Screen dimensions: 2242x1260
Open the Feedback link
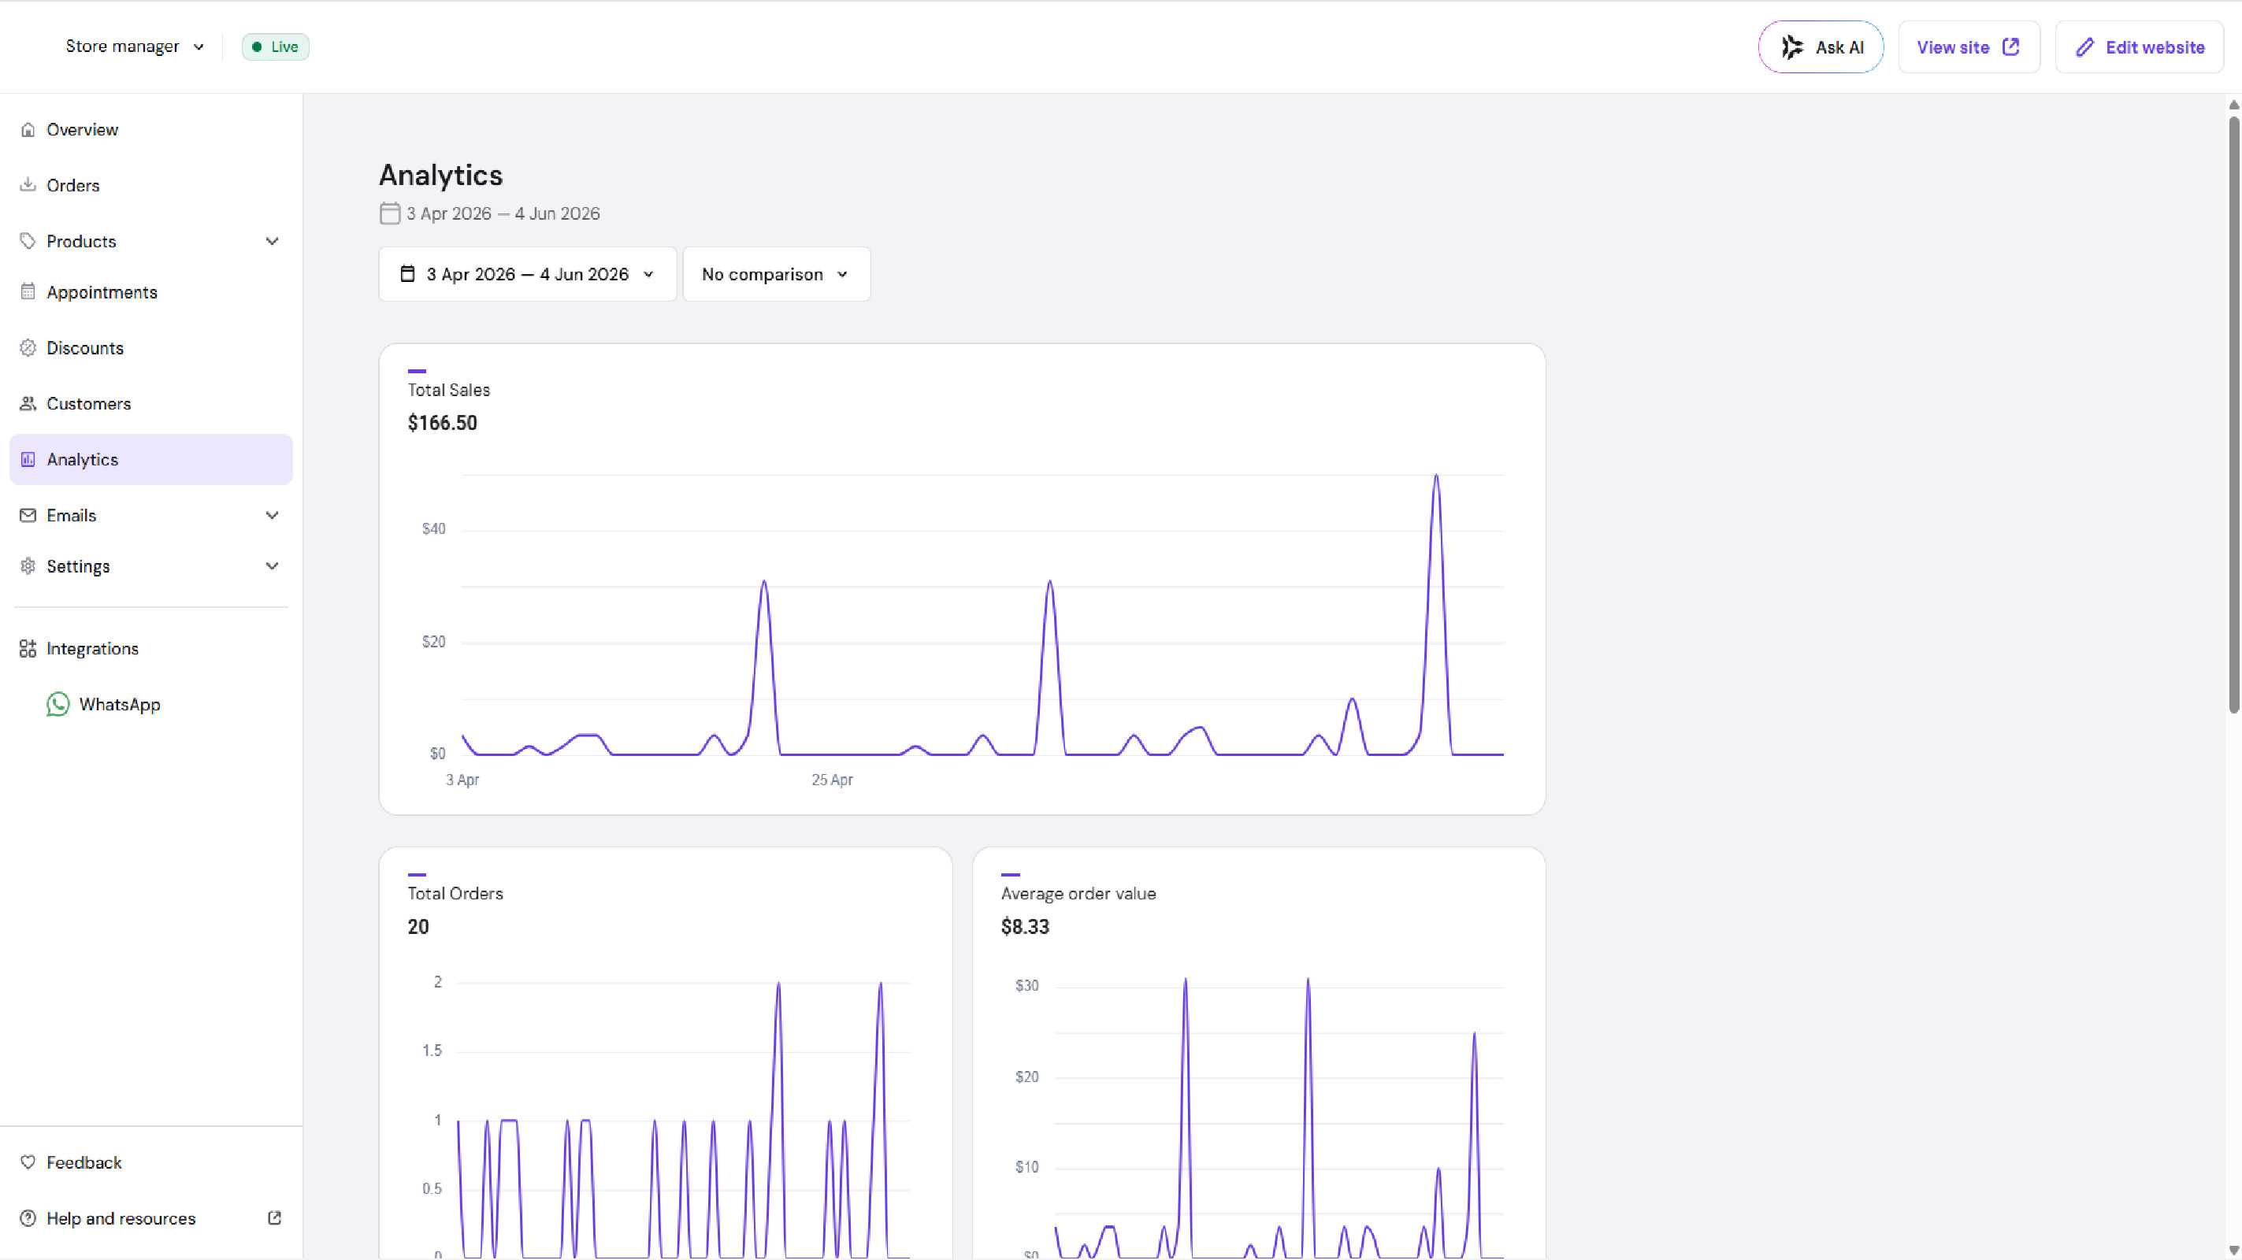coord(151,1162)
